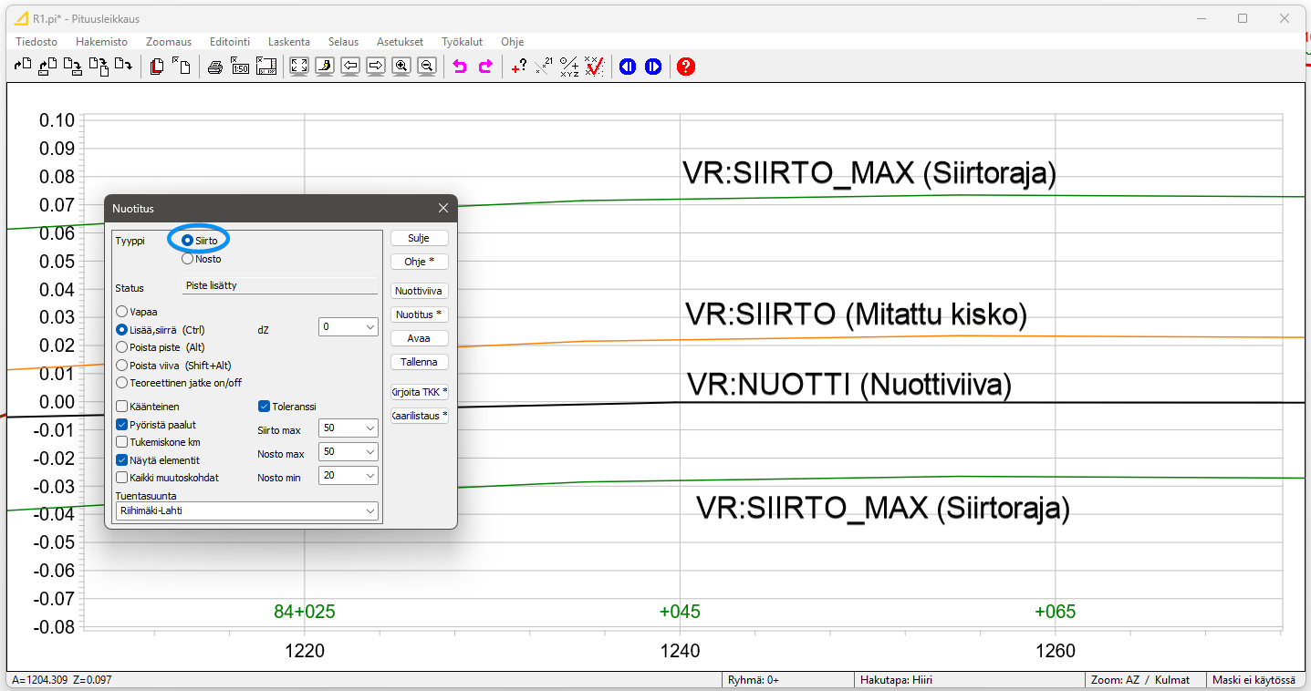Click the red question mark help icon
Viewport: 1311px width, 691px height.
(686, 67)
